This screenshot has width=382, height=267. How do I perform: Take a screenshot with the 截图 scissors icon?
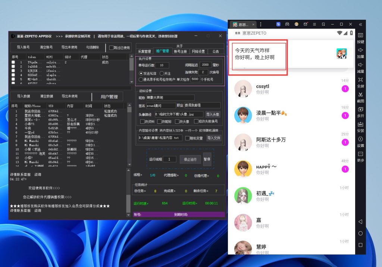tap(360, 96)
